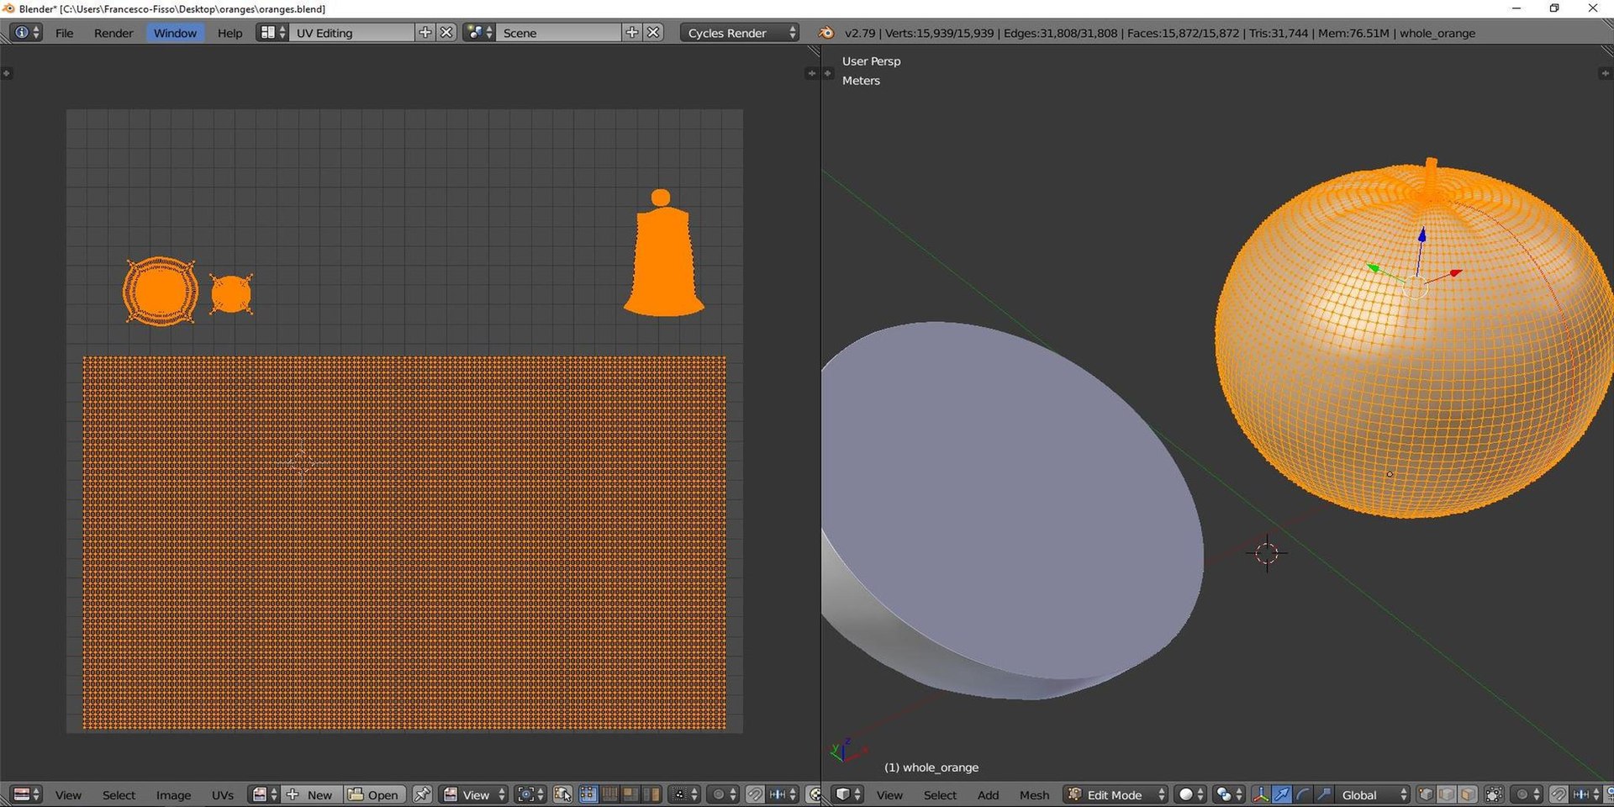The image size is (1614, 807).
Task: Open the Mesh menu in 3D view
Action: [1034, 795]
